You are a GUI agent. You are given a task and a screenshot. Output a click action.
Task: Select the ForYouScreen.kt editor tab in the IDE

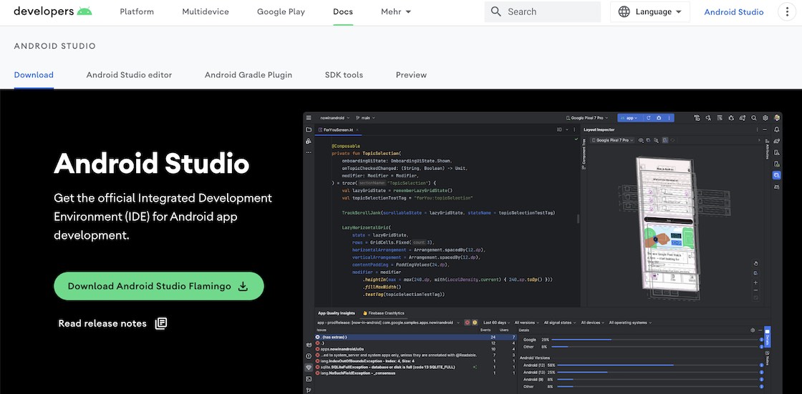(338, 130)
